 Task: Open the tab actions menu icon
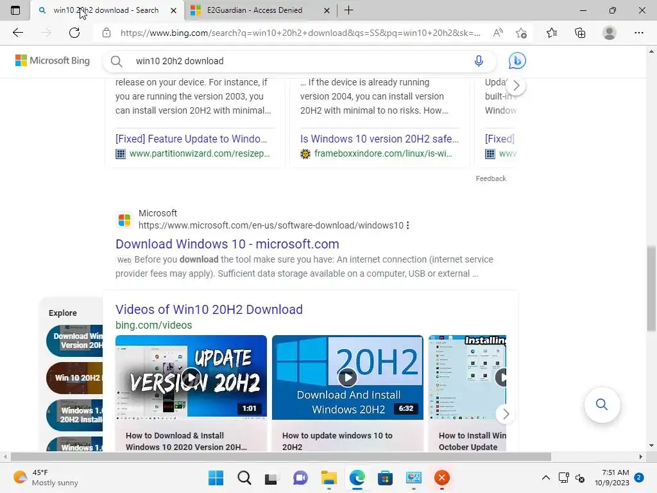click(15, 10)
